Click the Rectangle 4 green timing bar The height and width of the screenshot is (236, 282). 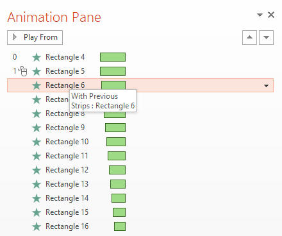point(113,57)
